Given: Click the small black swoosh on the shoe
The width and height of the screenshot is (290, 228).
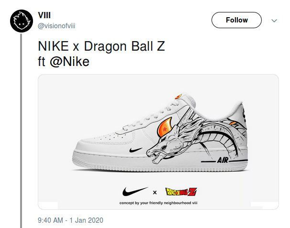Looking at the screenshot, I should [x=136, y=151].
